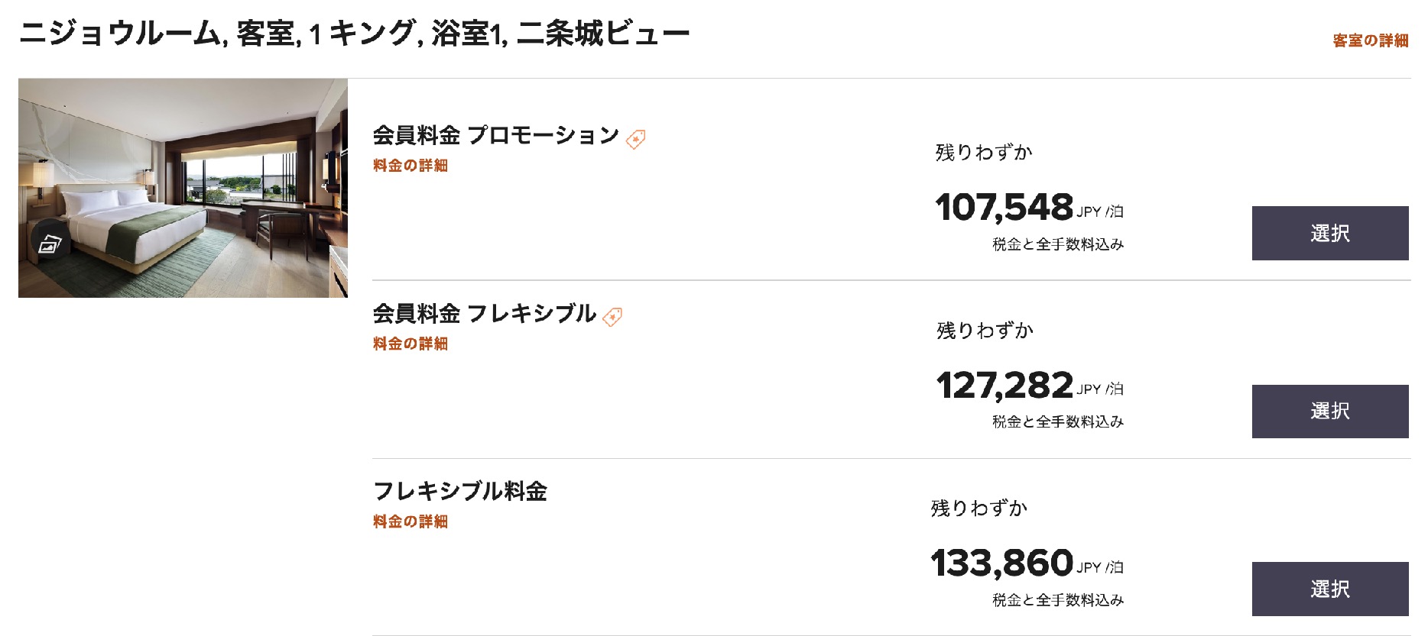Viewport: 1428px width, 636px height.
Task: Click the 107,548 price figure
Action: [1004, 208]
